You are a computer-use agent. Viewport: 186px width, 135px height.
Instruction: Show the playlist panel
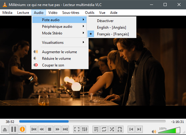96,129
